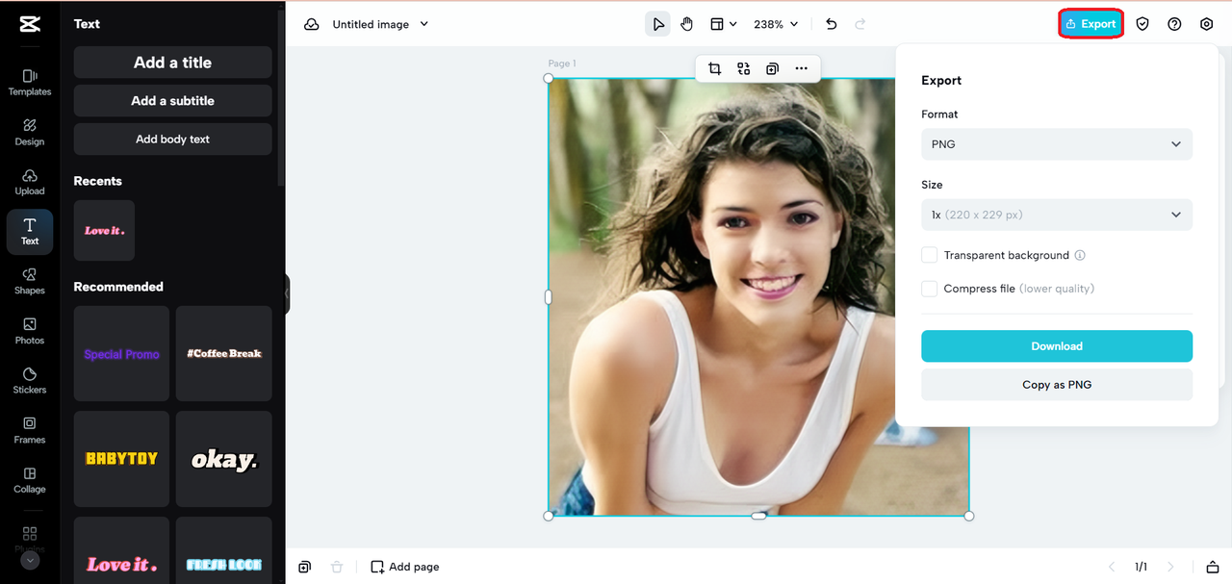Click the Page 1 label
Viewport: 1232px width, 584px height.
[x=562, y=64]
